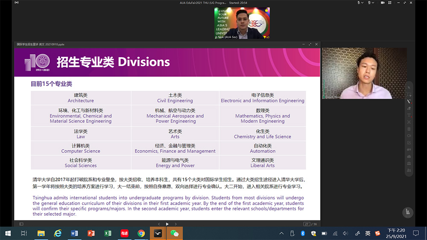This screenshot has width=427, height=240.
Task: Toggle the webcam icon in meeting bar
Action: [x=369, y=3]
